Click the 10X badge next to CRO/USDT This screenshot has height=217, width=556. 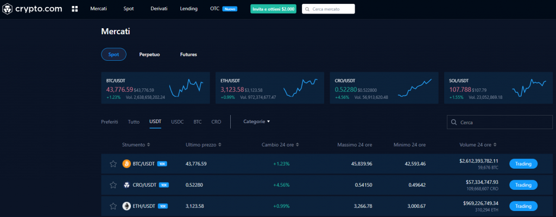click(163, 185)
